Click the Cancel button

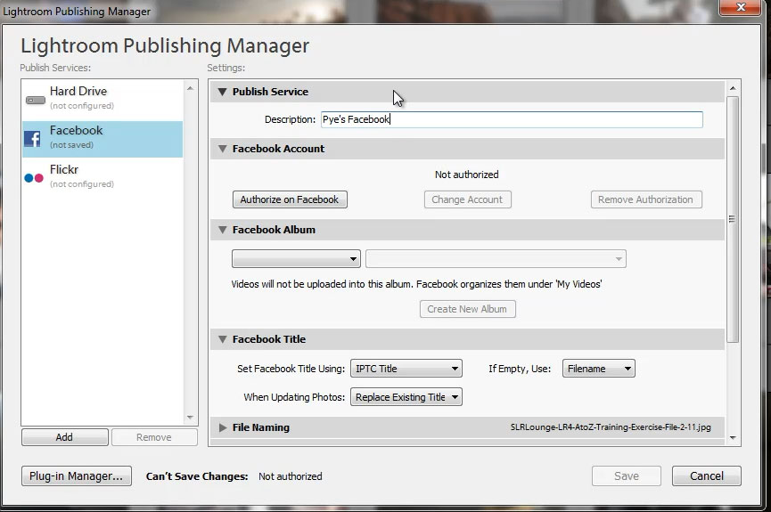tap(707, 476)
